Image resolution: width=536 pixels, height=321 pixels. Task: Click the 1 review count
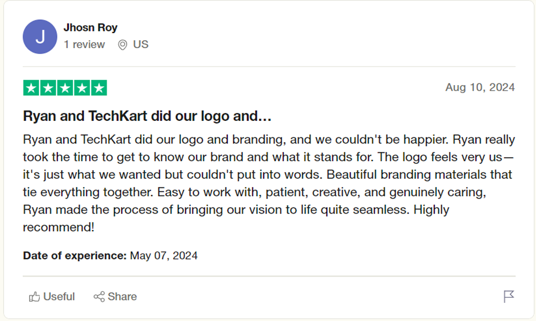[x=84, y=44]
